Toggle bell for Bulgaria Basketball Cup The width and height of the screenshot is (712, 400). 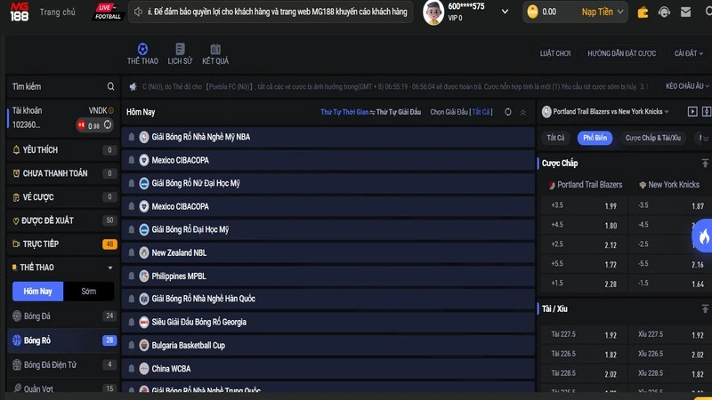(131, 345)
